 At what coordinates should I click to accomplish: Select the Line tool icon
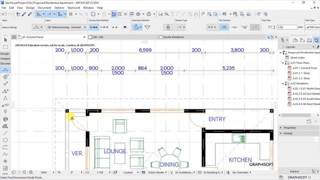coord(5,133)
